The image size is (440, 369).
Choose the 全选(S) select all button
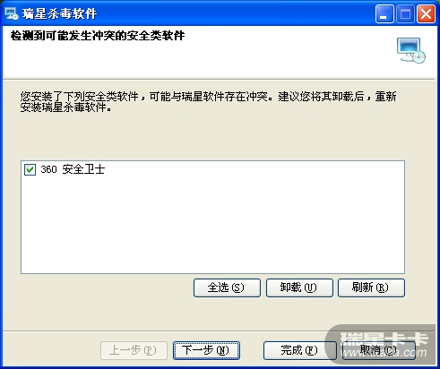[x=227, y=287]
